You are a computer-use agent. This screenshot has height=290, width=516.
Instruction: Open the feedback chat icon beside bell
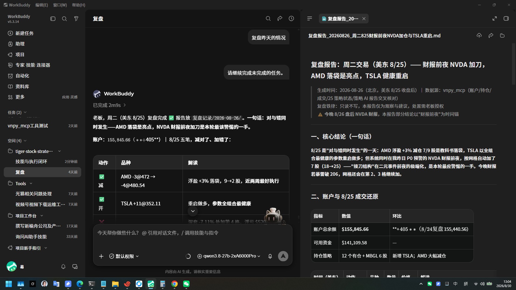tap(75, 267)
